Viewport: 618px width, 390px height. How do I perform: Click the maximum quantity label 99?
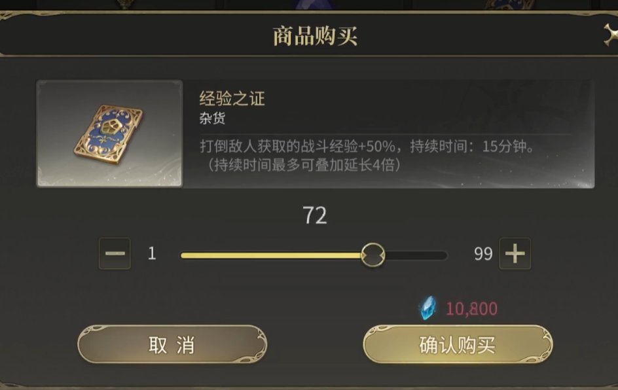click(x=482, y=254)
